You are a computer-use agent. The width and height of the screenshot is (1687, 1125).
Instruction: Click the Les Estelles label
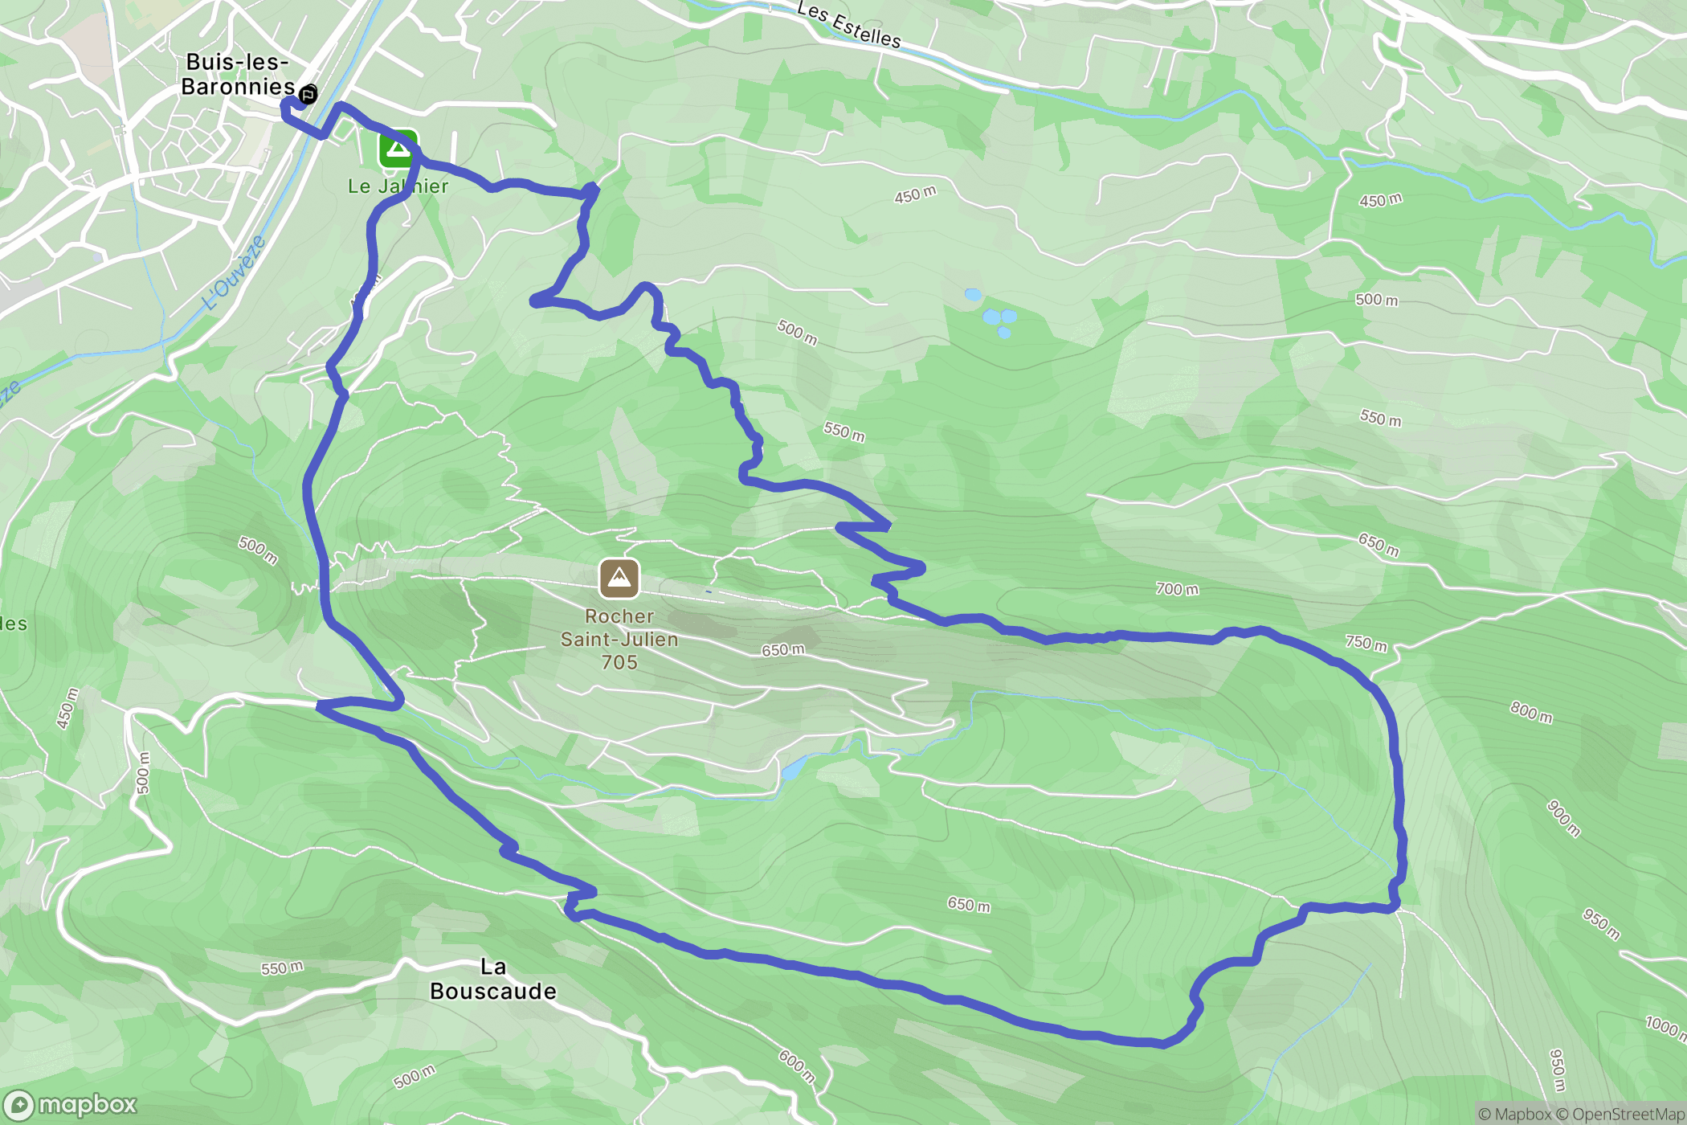point(849,24)
